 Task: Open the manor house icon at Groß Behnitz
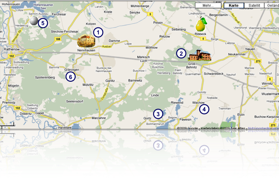pos(199,55)
